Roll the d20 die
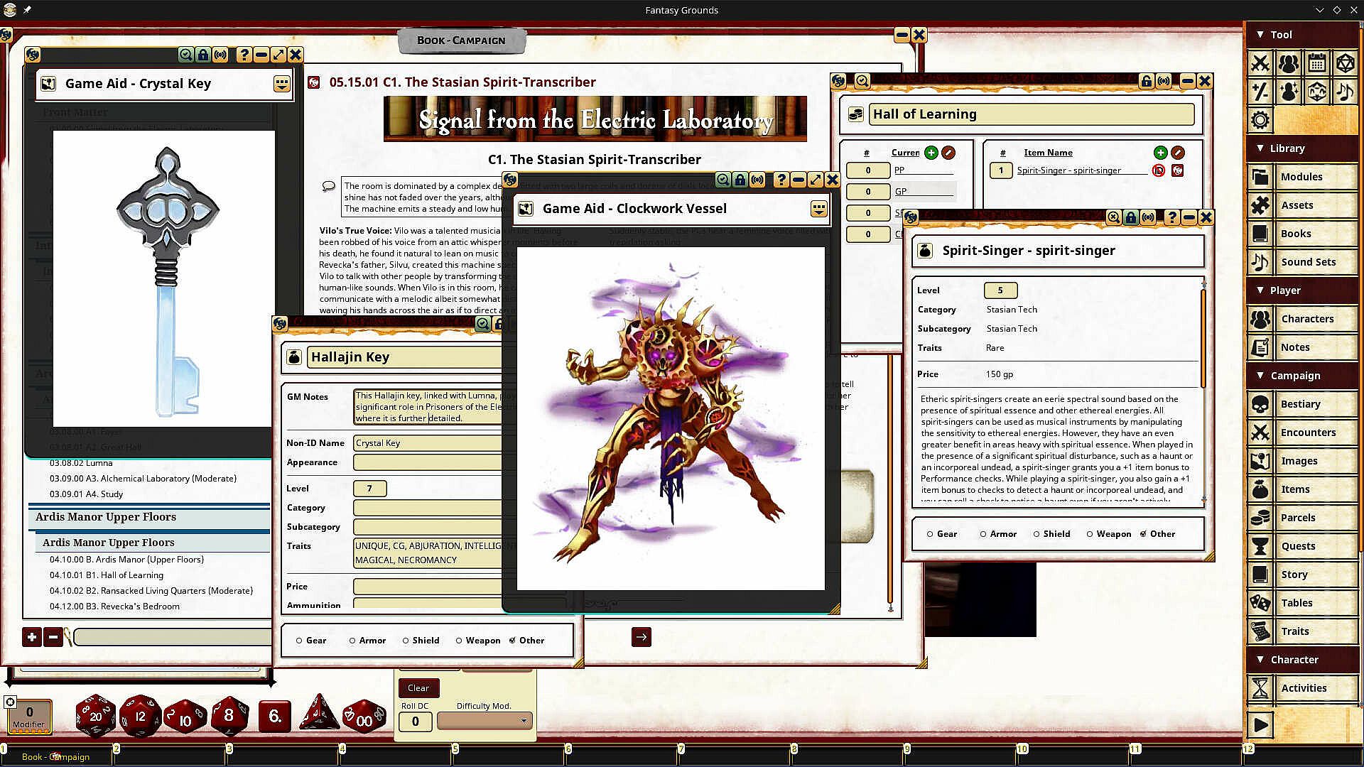 95,716
